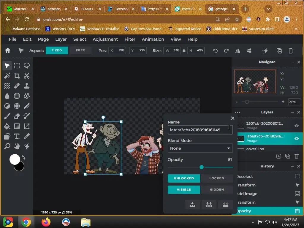Duplicate layer icon in top toolbar
The height and width of the screenshot is (228, 304).
279,51
